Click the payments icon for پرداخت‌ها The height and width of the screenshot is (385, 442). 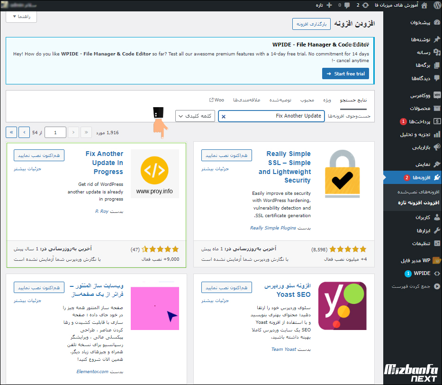(x=437, y=121)
